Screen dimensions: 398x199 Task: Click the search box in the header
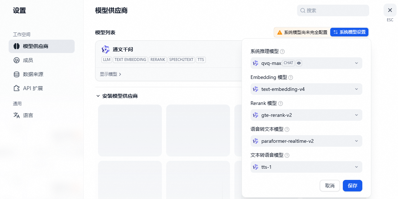pos(333,10)
